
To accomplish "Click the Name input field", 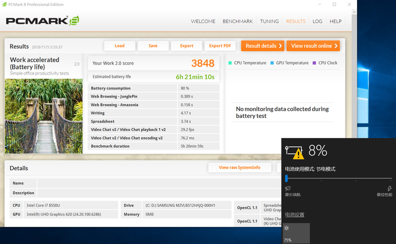I will tap(159, 183).
